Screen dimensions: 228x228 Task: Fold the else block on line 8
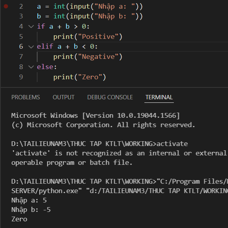(31, 67)
